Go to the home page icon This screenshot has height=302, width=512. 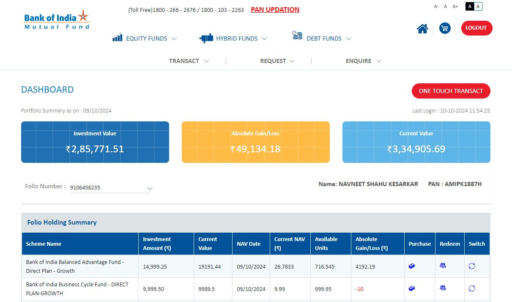click(422, 28)
